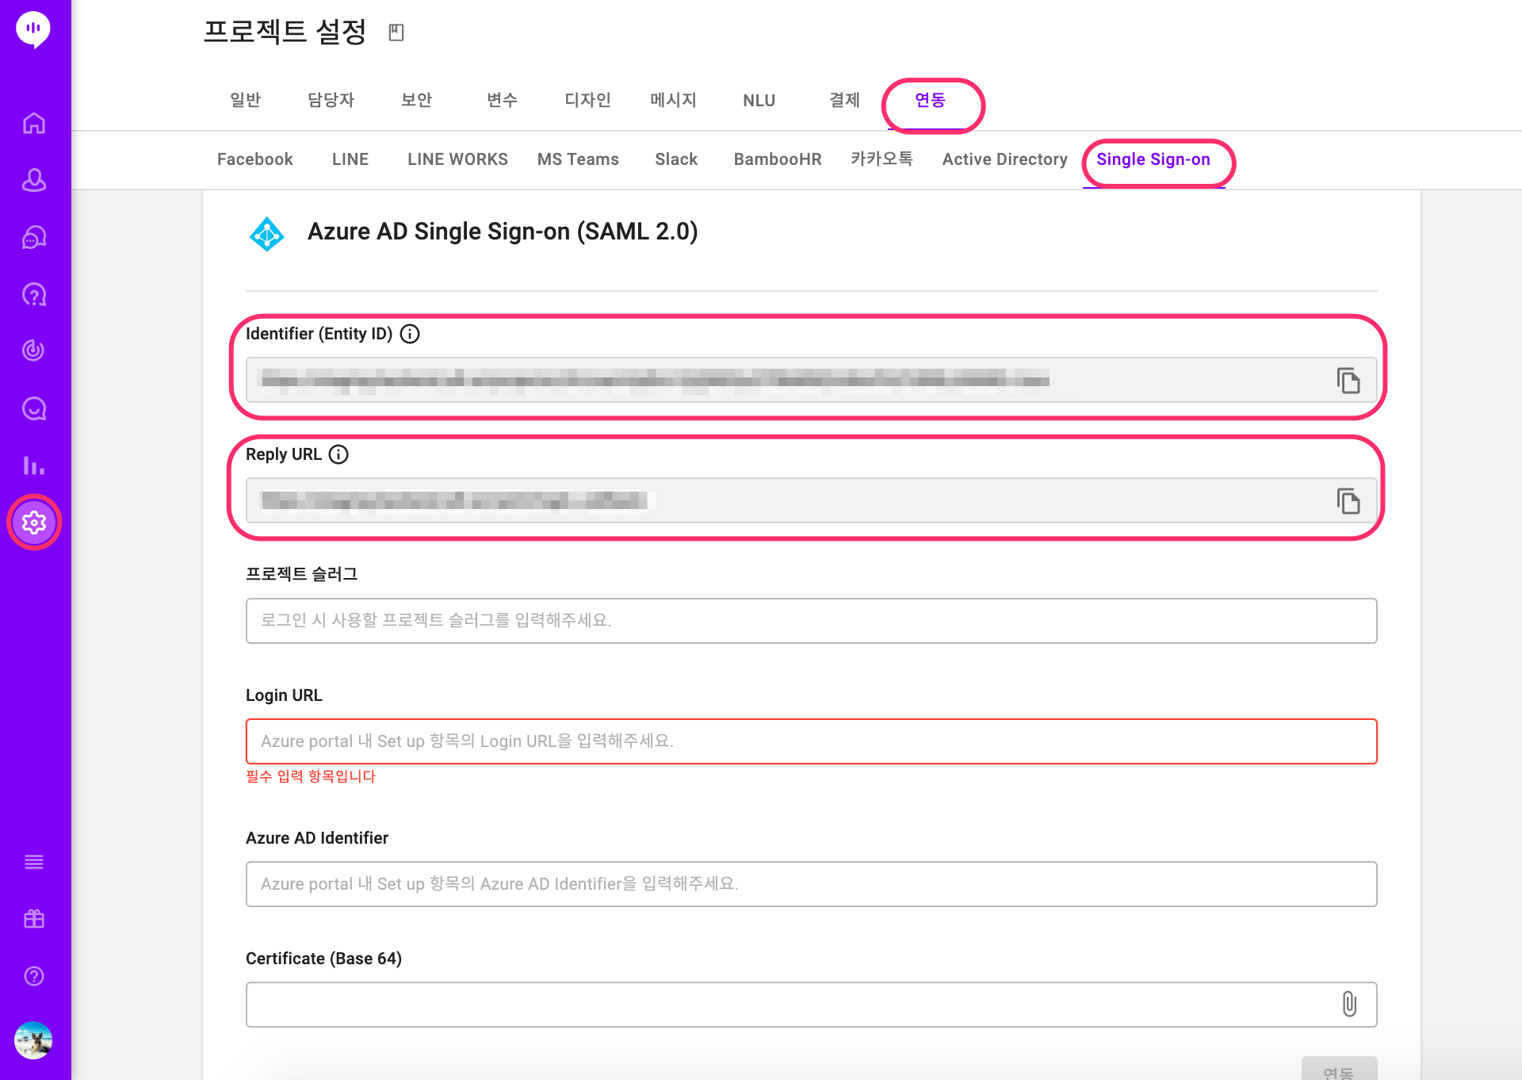Switch to the 변수 tab

[502, 100]
